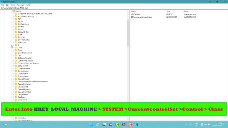Select the CMF key
The height and width of the screenshot is (128, 228).
pyautogui.click(x=20, y=55)
